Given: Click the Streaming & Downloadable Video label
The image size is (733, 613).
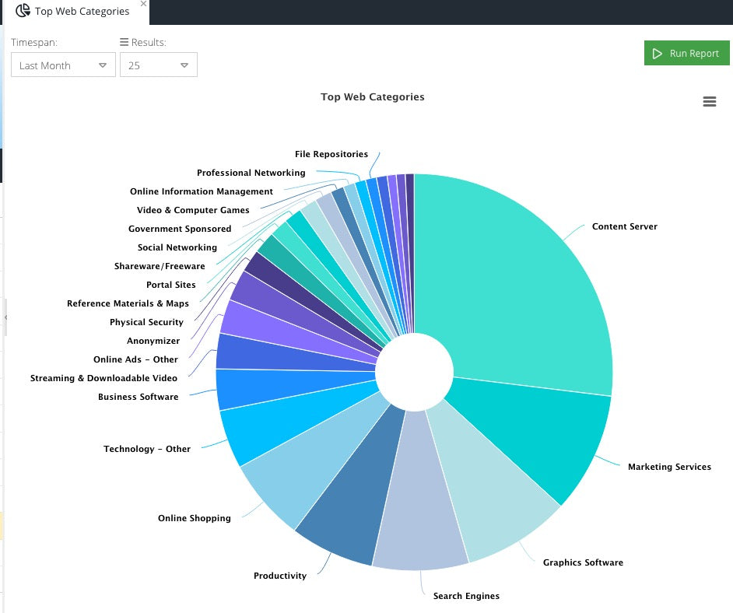Looking at the screenshot, I should pos(103,378).
